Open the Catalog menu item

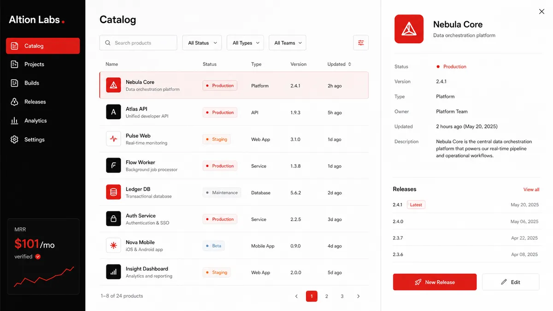[x=43, y=46]
